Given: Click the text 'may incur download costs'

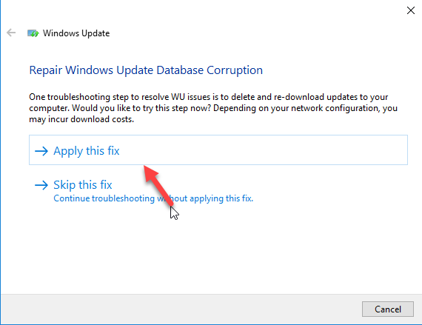Looking at the screenshot, I should click(x=81, y=119).
